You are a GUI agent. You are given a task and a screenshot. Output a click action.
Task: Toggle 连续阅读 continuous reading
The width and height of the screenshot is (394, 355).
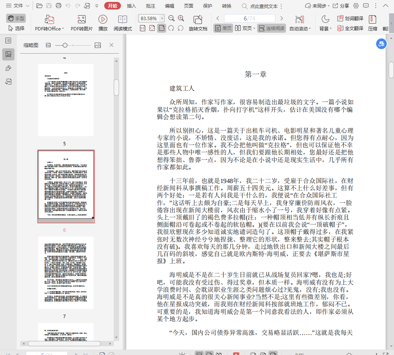272,28
